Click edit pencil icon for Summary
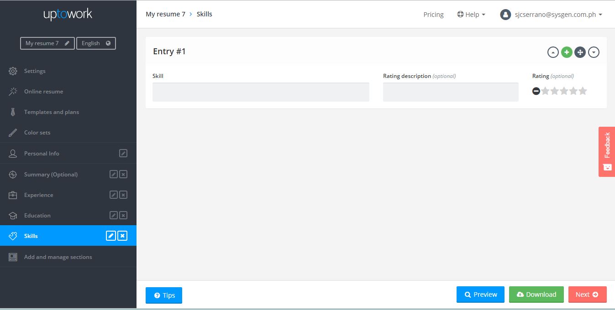Screen dimensions: 615x310 coord(114,174)
